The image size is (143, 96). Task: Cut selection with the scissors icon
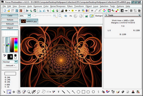[27, 11]
